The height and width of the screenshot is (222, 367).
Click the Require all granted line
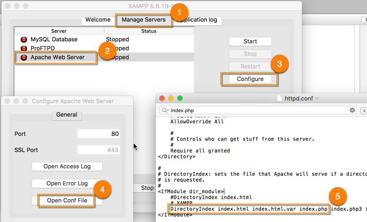[200, 151]
